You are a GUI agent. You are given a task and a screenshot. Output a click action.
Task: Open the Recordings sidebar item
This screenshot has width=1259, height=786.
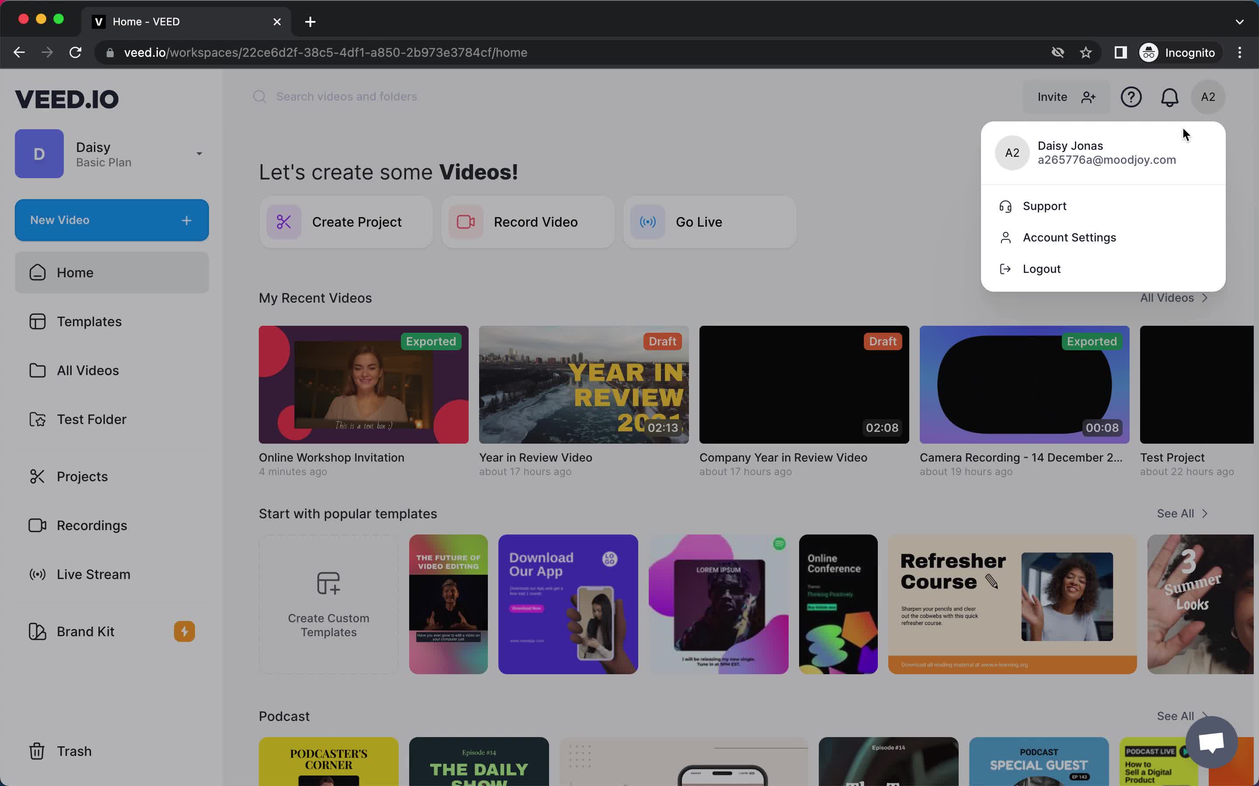coord(91,525)
